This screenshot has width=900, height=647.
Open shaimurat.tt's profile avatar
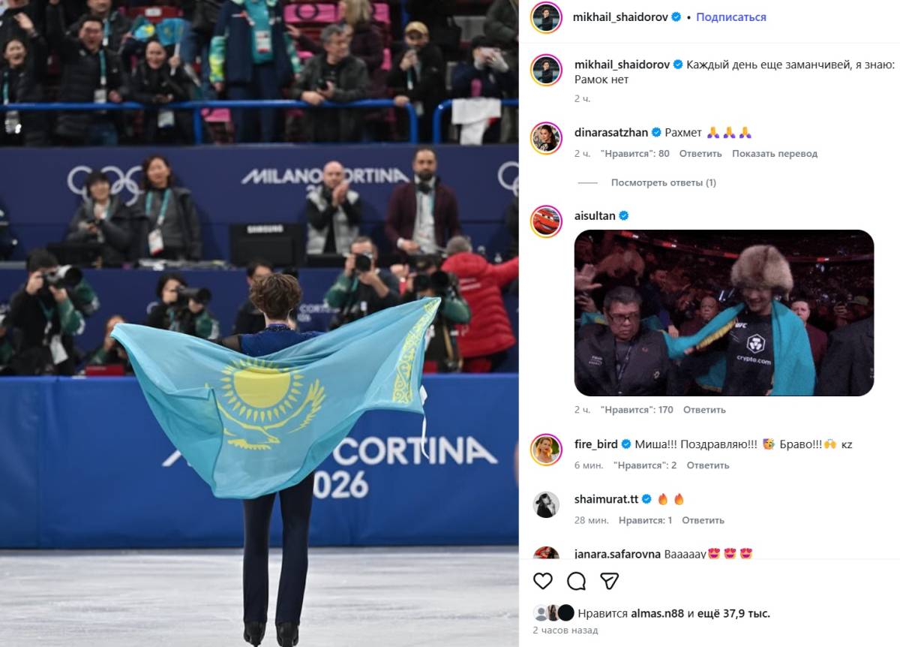(x=546, y=504)
